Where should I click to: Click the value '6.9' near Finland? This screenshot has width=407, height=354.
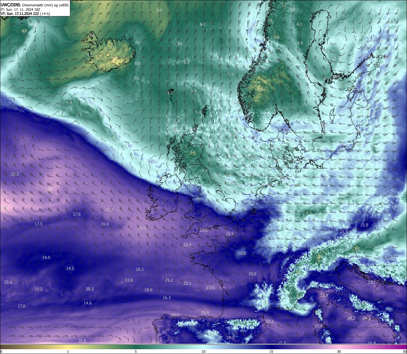tap(344, 85)
